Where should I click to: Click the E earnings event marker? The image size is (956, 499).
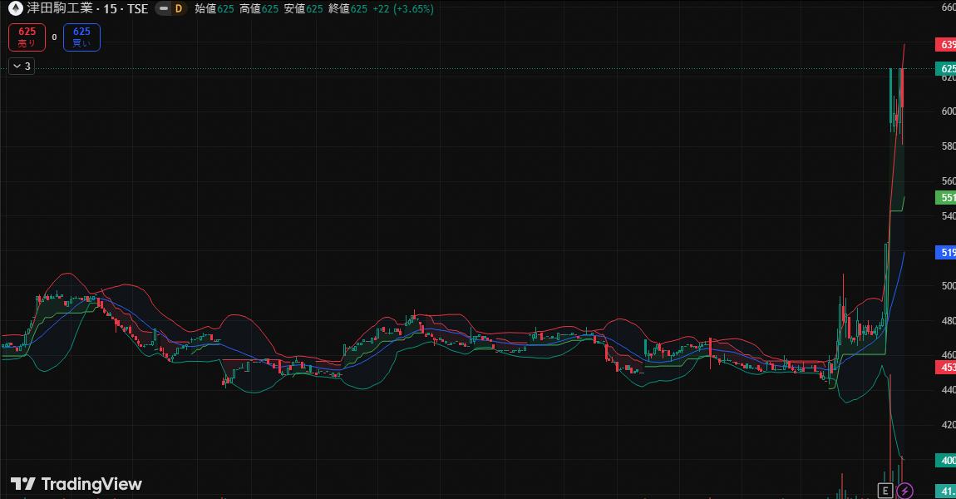click(885, 491)
